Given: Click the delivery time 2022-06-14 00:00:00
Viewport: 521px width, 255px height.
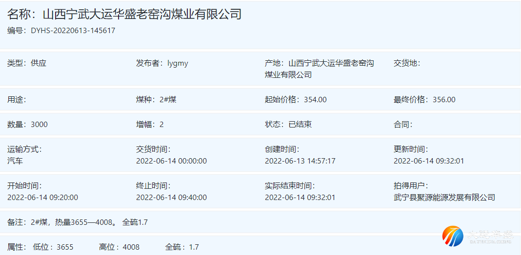Looking at the screenshot, I should pyautogui.click(x=171, y=161).
